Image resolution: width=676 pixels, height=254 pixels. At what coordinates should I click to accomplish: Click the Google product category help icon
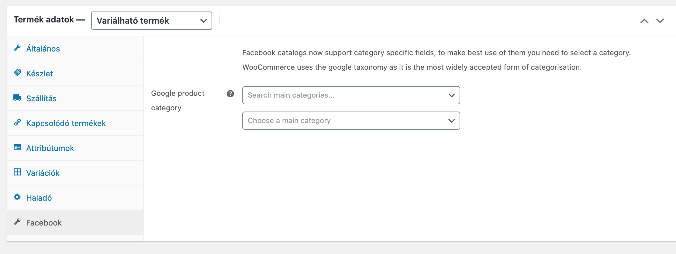[230, 94]
